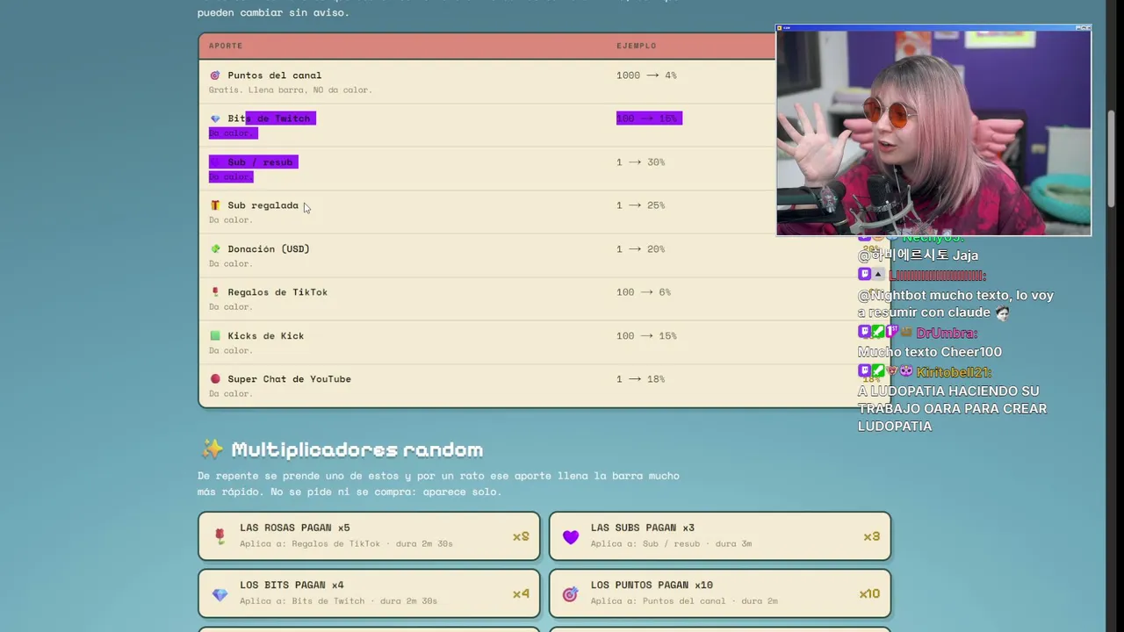
Task: Click the x4 multiplier badge on the bits card
Action: point(521,594)
